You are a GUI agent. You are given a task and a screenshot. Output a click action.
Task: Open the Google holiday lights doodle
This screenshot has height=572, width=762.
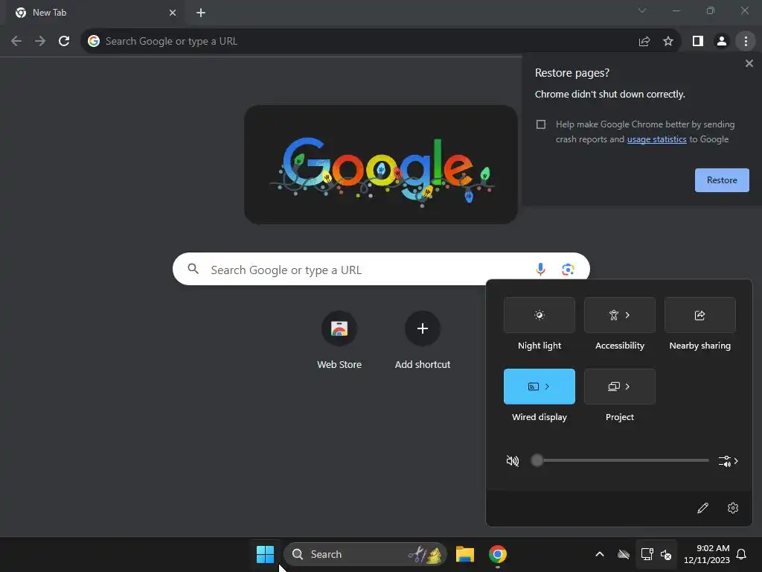(x=381, y=165)
